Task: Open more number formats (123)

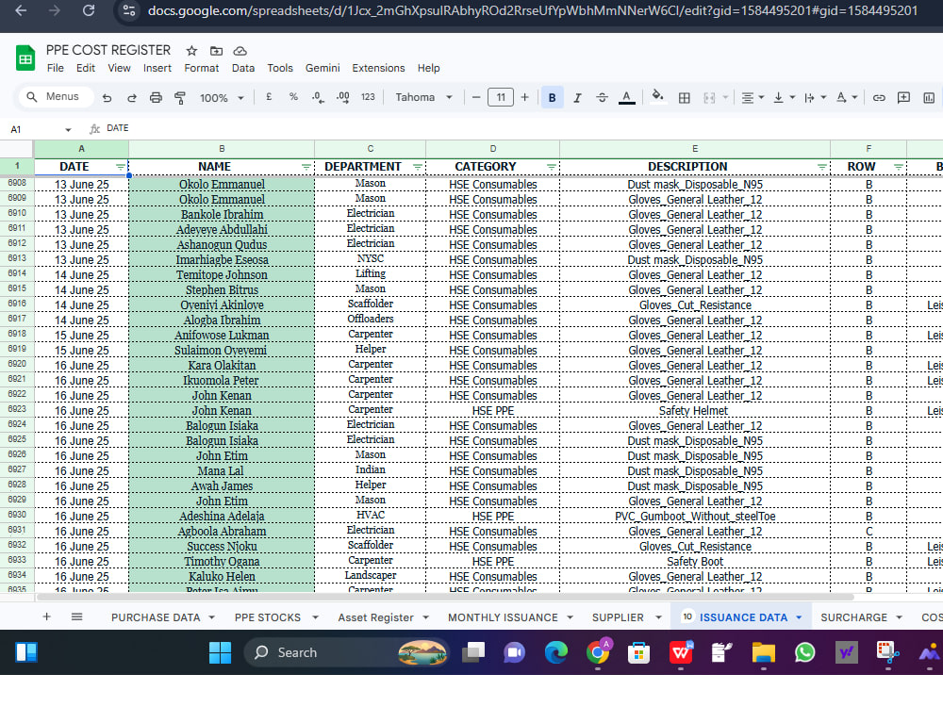Action: (x=368, y=97)
